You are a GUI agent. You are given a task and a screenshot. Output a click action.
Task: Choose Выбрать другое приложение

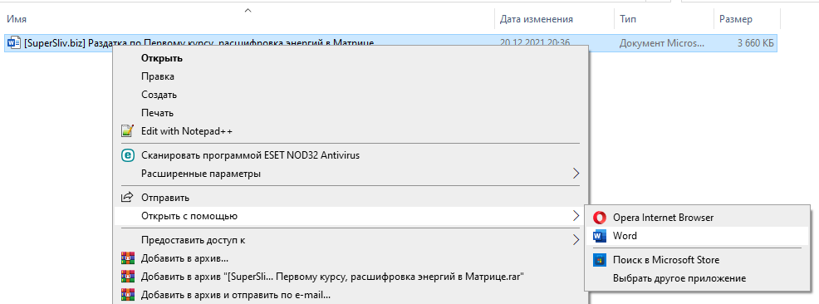click(x=698, y=278)
